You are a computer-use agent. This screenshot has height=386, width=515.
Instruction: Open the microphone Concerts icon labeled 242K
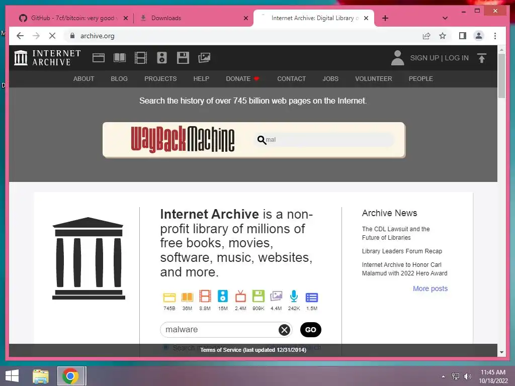click(294, 297)
